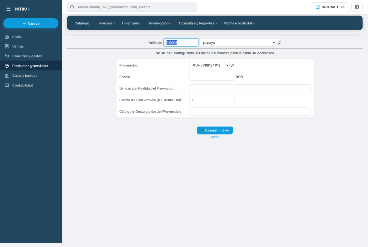Screen dimensions: 368x247
Task: Open Contabilidad in sidebar
Action: [30, 85]
